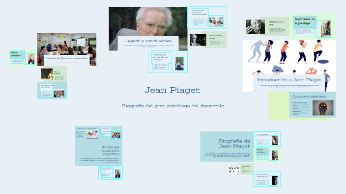
Task: Open the "Críticas y limitaciones" subtopic
Action: pos(57,73)
